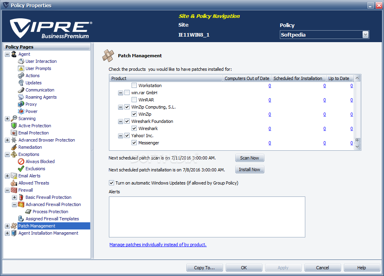The width and height of the screenshot is (384, 276).
Task: Select the Actions gears icon
Action: pyautogui.click(x=21, y=76)
